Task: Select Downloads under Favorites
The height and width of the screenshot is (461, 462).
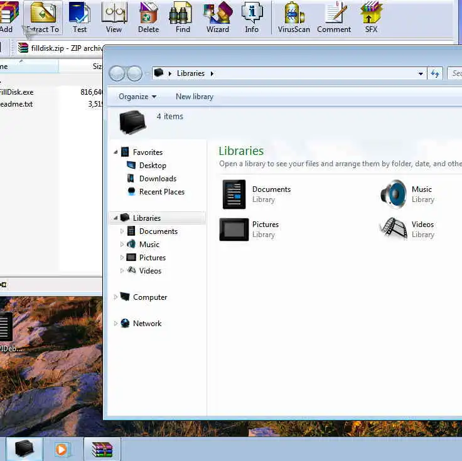Action: (x=158, y=179)
